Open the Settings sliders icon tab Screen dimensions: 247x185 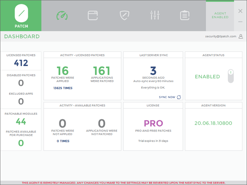(x=155, y=15)
